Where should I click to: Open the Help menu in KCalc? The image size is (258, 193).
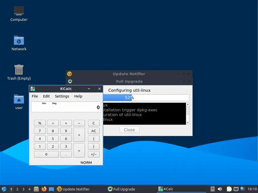pos(78,96)
